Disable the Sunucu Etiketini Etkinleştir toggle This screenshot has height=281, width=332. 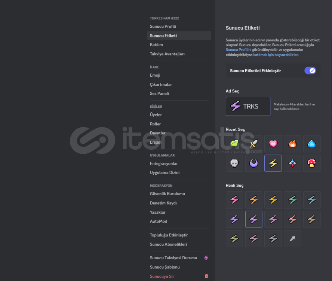[310, 71]
